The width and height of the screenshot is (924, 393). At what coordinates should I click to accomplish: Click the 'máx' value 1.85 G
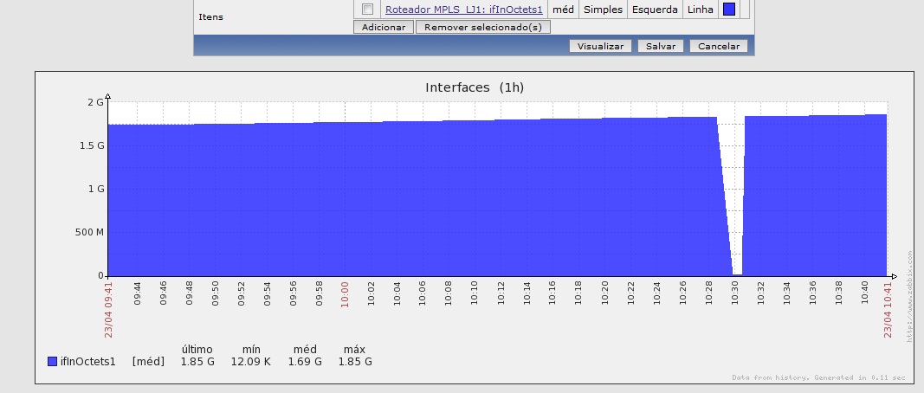355,362
